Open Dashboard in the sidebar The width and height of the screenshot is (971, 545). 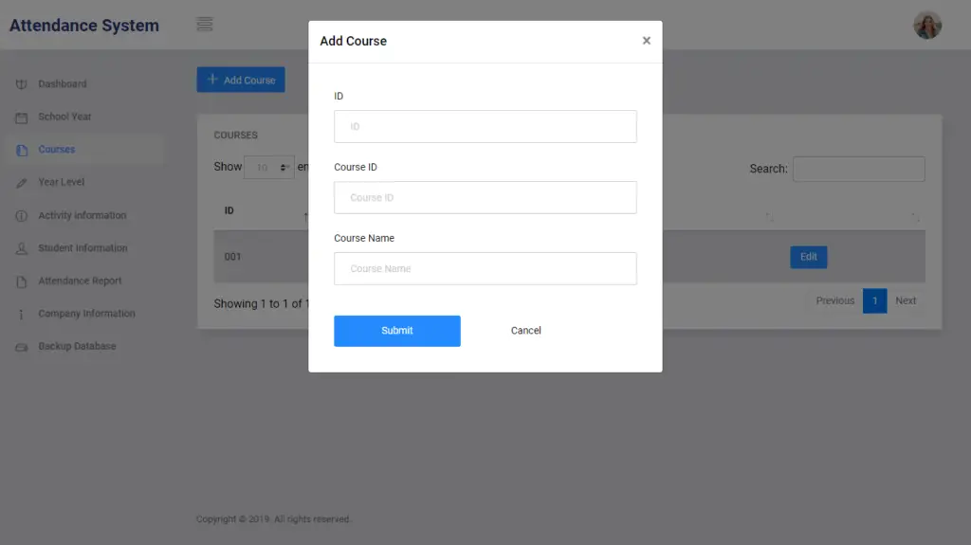pyautogui.click(x=62, y=83)
